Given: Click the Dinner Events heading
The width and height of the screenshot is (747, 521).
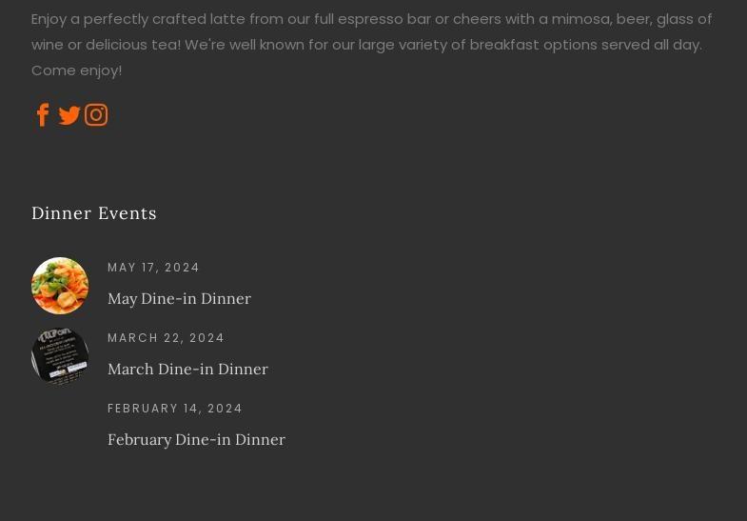Looking at the screenshot, I should pyautogui.click(x=94, y=213).
